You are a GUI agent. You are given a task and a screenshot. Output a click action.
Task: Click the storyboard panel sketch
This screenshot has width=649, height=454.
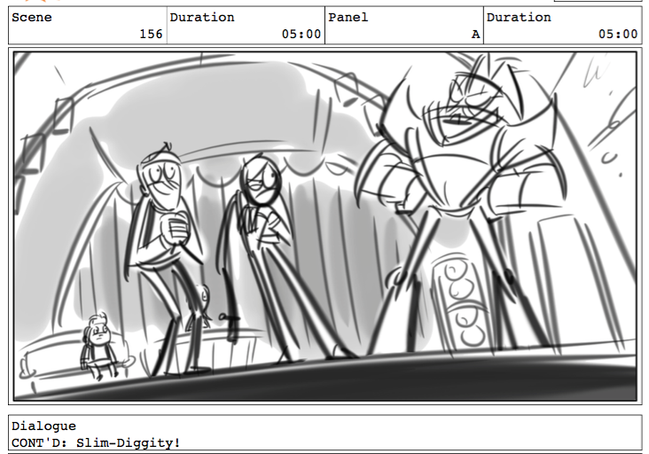point(324,226)
